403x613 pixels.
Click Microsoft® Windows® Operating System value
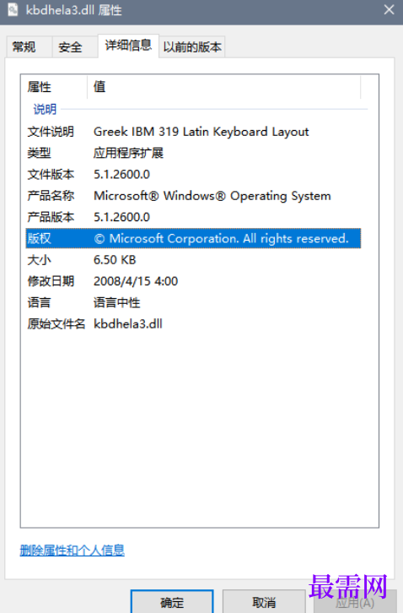tap(212, 196)
